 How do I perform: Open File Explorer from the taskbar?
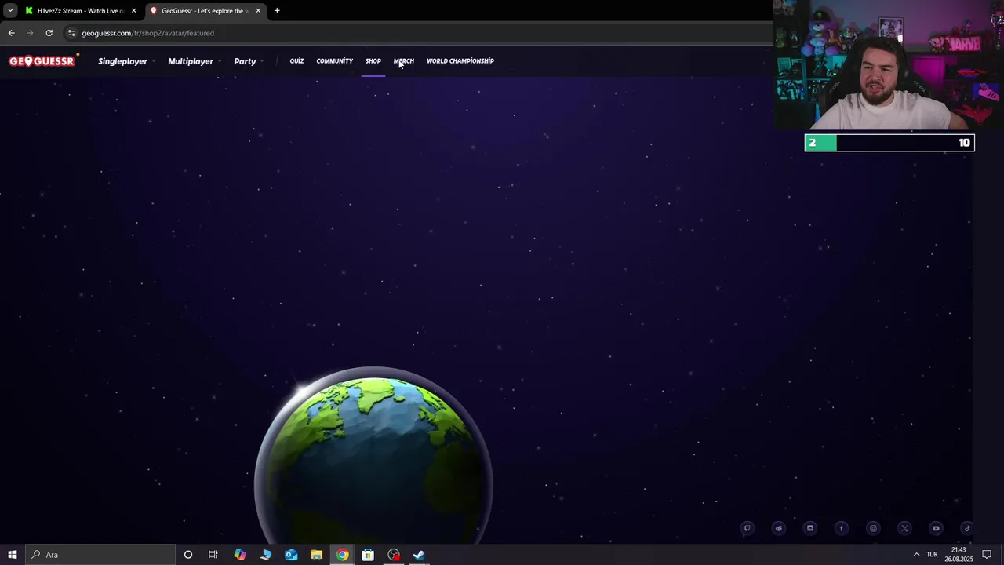(317, 555)
